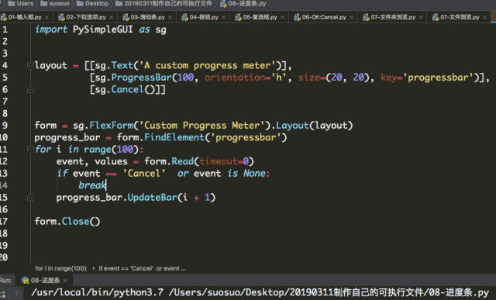Click sg.Cancel() on line 6

tap(125, 90)
